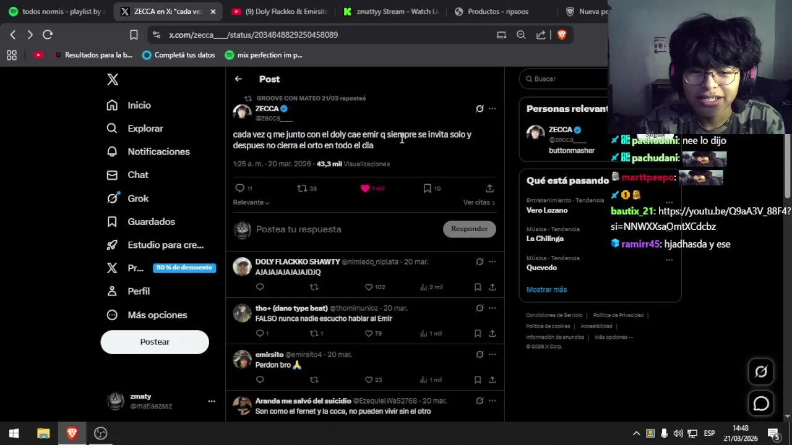Open mix perfection bookmark
Screen dimensions: 792x445
(x=264, y=55)
